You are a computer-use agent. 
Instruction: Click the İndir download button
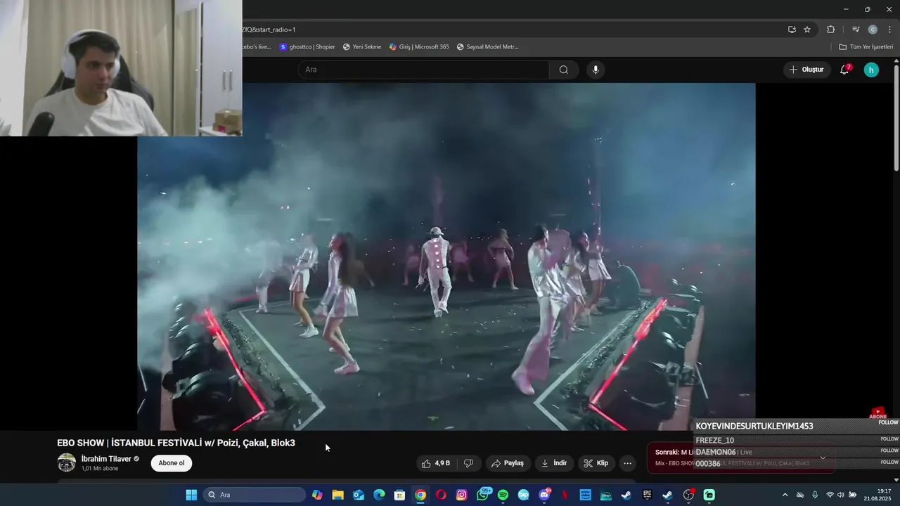click(x=554, y=463)
